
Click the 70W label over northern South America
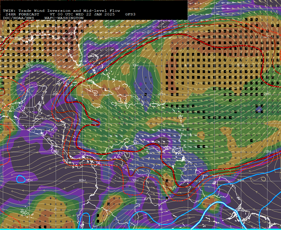[x=135, y=180]
